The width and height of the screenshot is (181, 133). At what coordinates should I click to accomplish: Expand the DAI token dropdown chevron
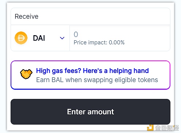coord(62,38)
